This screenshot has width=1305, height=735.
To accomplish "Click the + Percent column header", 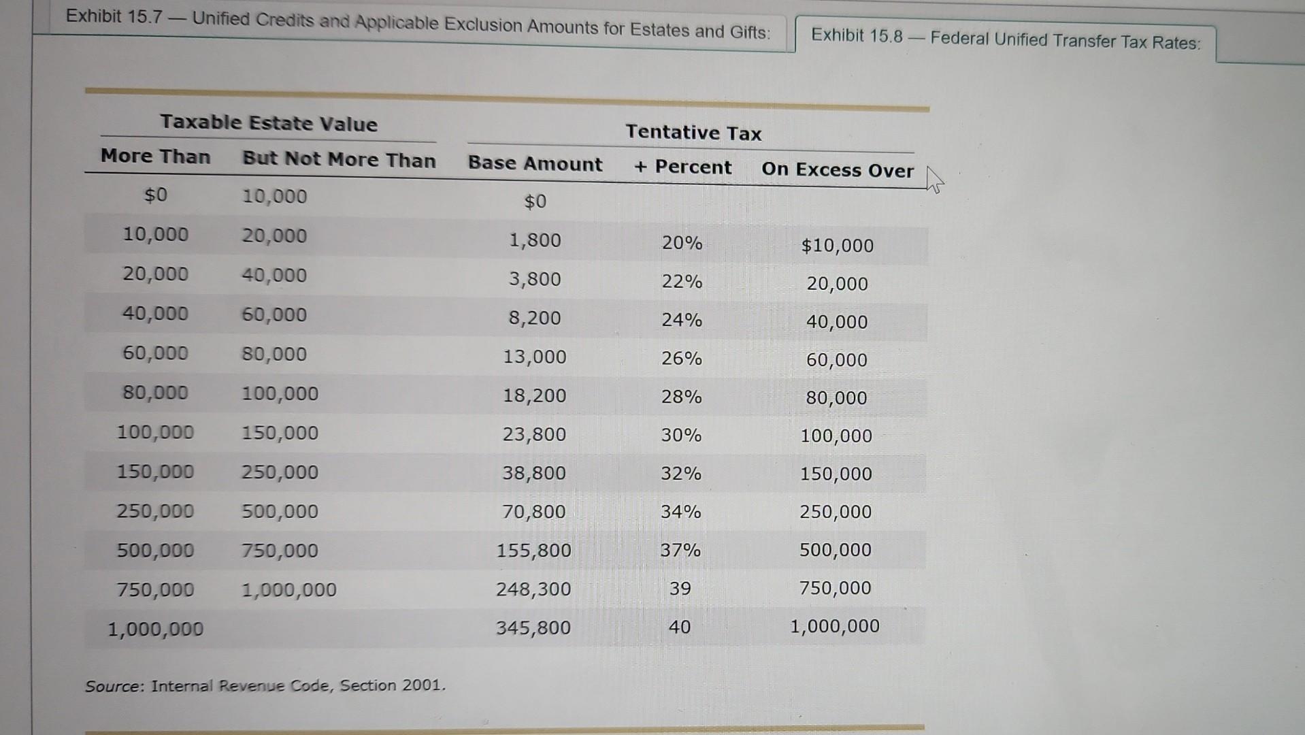I will point(682,167).
